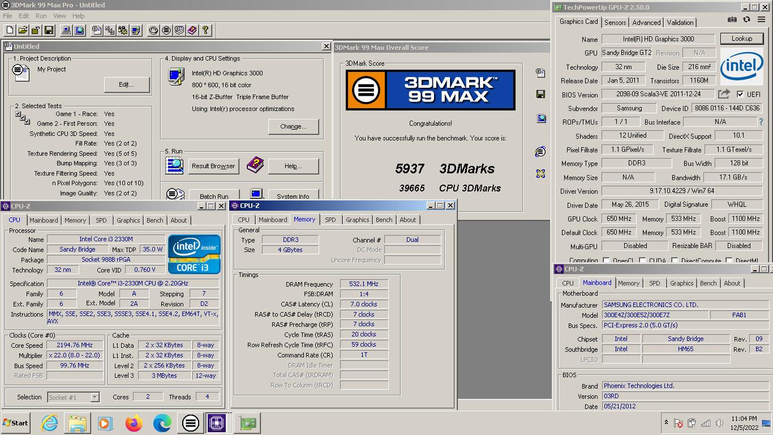773x435 pixels.
Task: Click the 5937 3DMarks score text
Action: coord(445,169)
